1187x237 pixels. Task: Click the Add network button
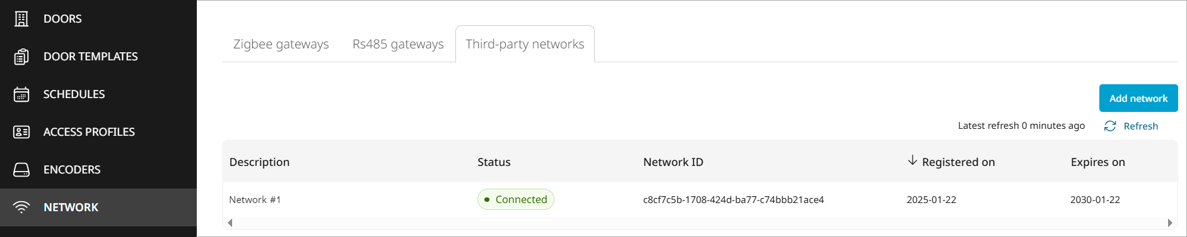pos(1138,98)
